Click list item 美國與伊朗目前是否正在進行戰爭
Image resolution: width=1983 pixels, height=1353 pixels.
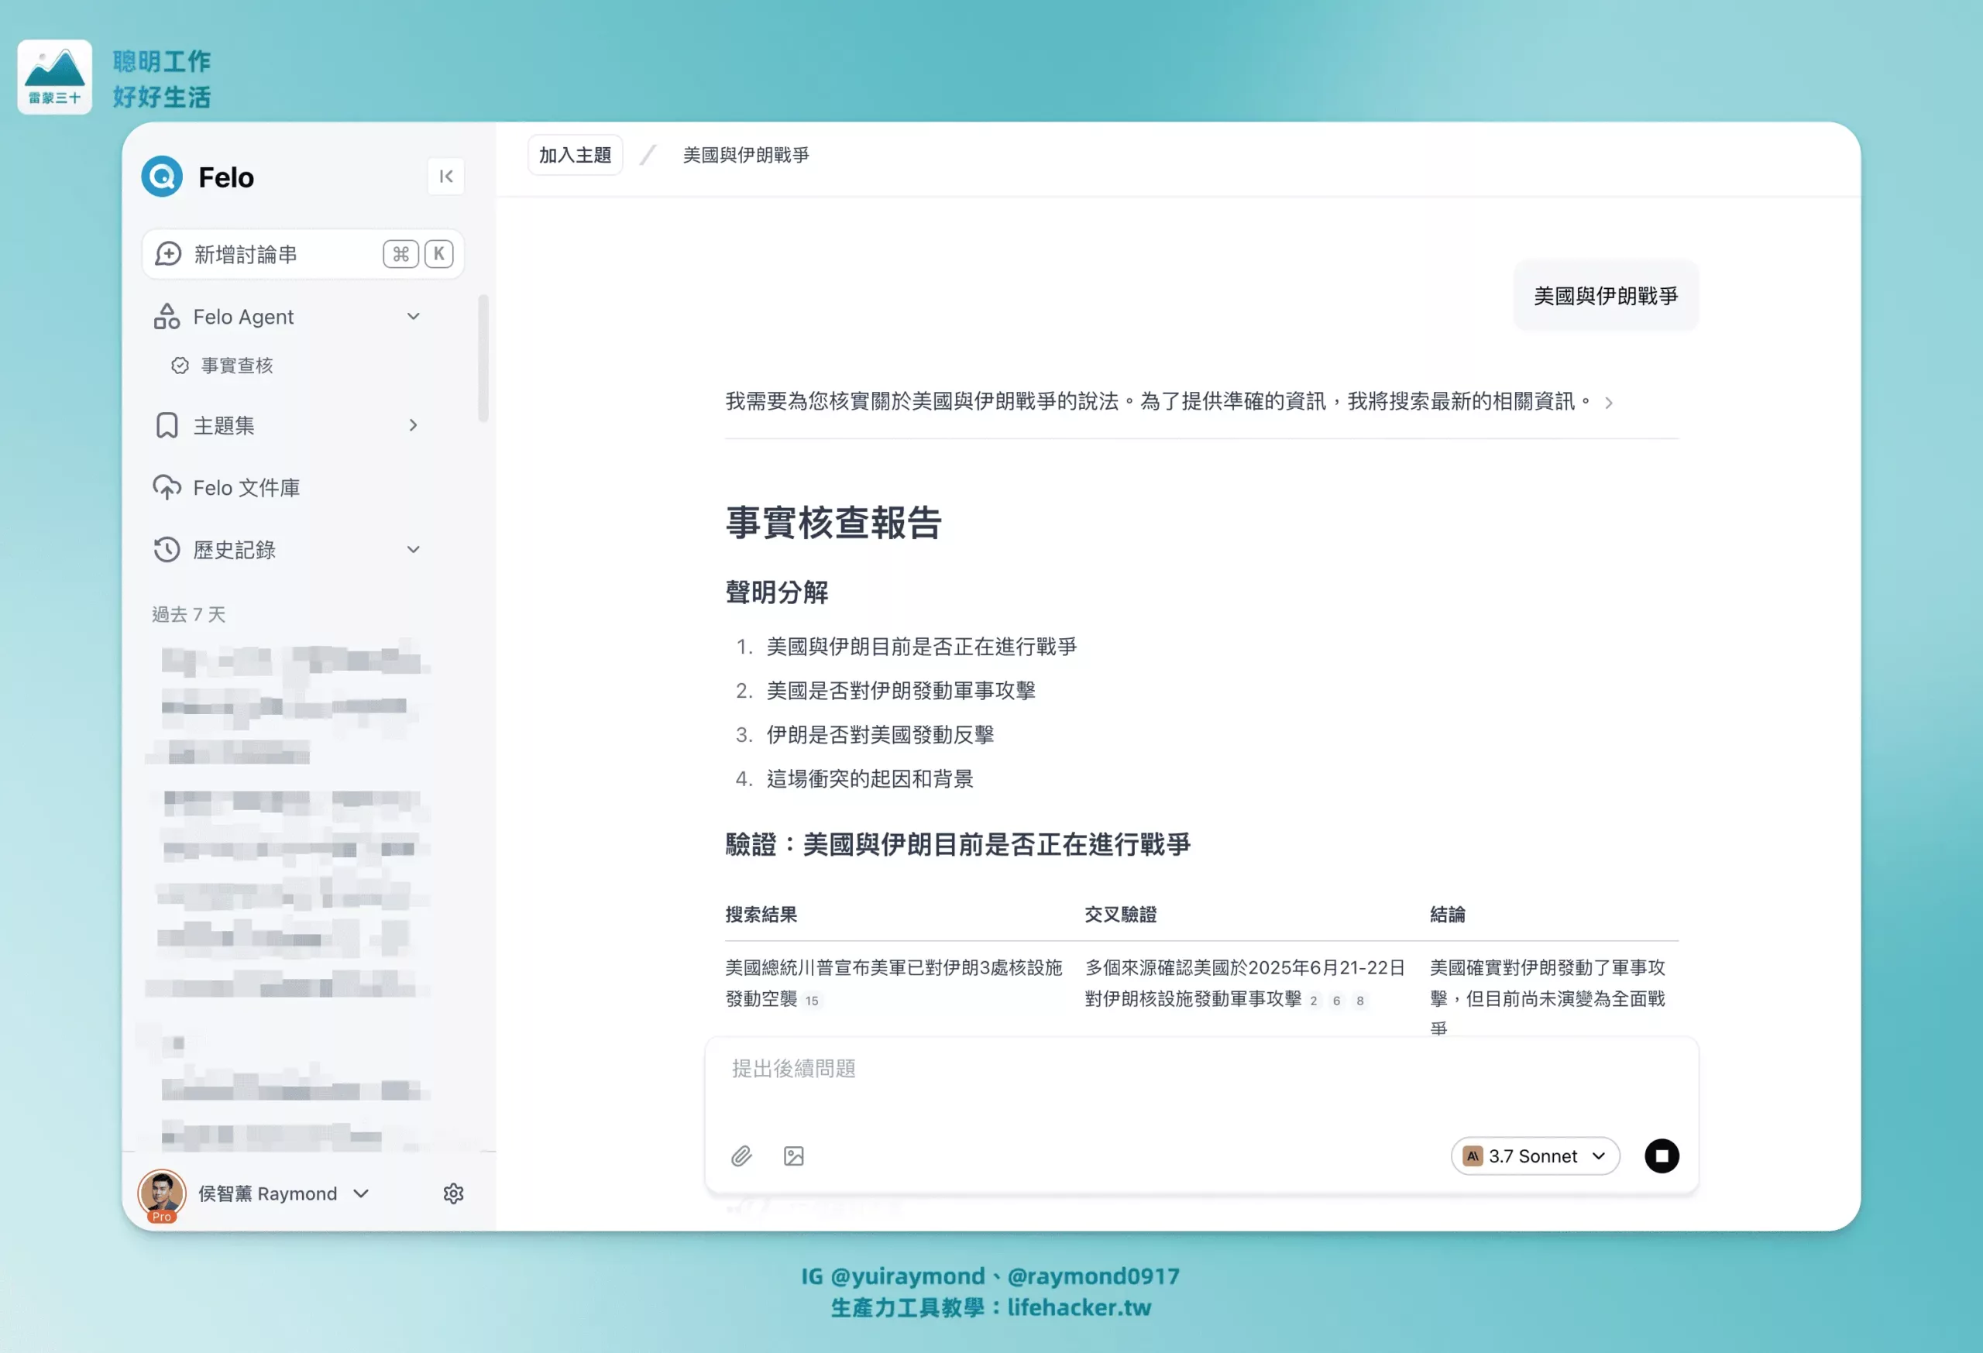(922, 647)
